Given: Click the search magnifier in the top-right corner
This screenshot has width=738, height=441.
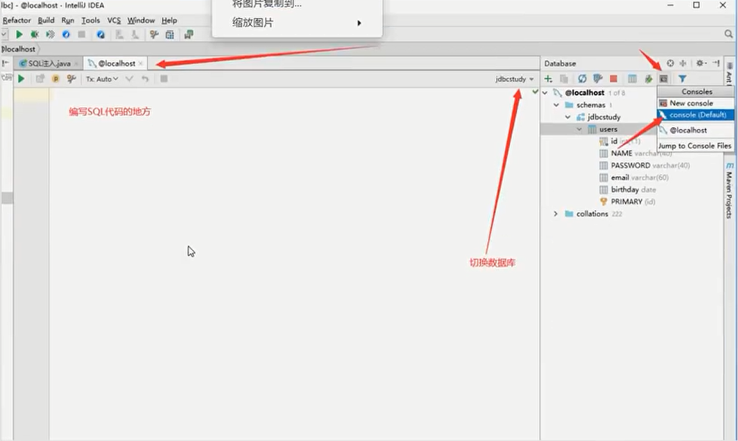Looking at the screenshot, I should point(728,35).
